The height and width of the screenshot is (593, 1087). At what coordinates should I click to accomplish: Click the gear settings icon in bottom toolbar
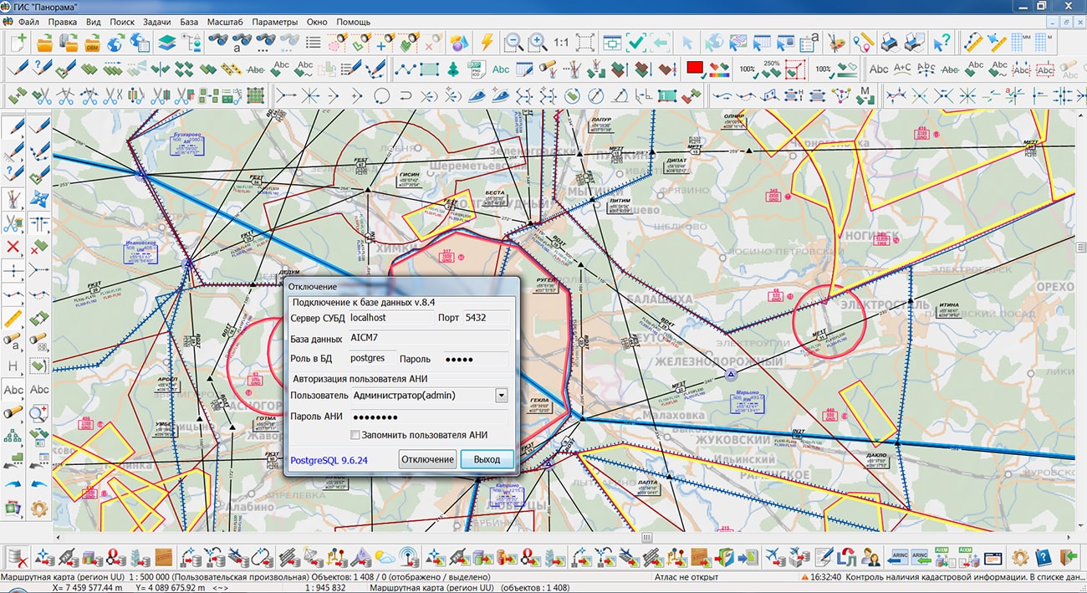pyautogui.click(x=1020, y=557)
